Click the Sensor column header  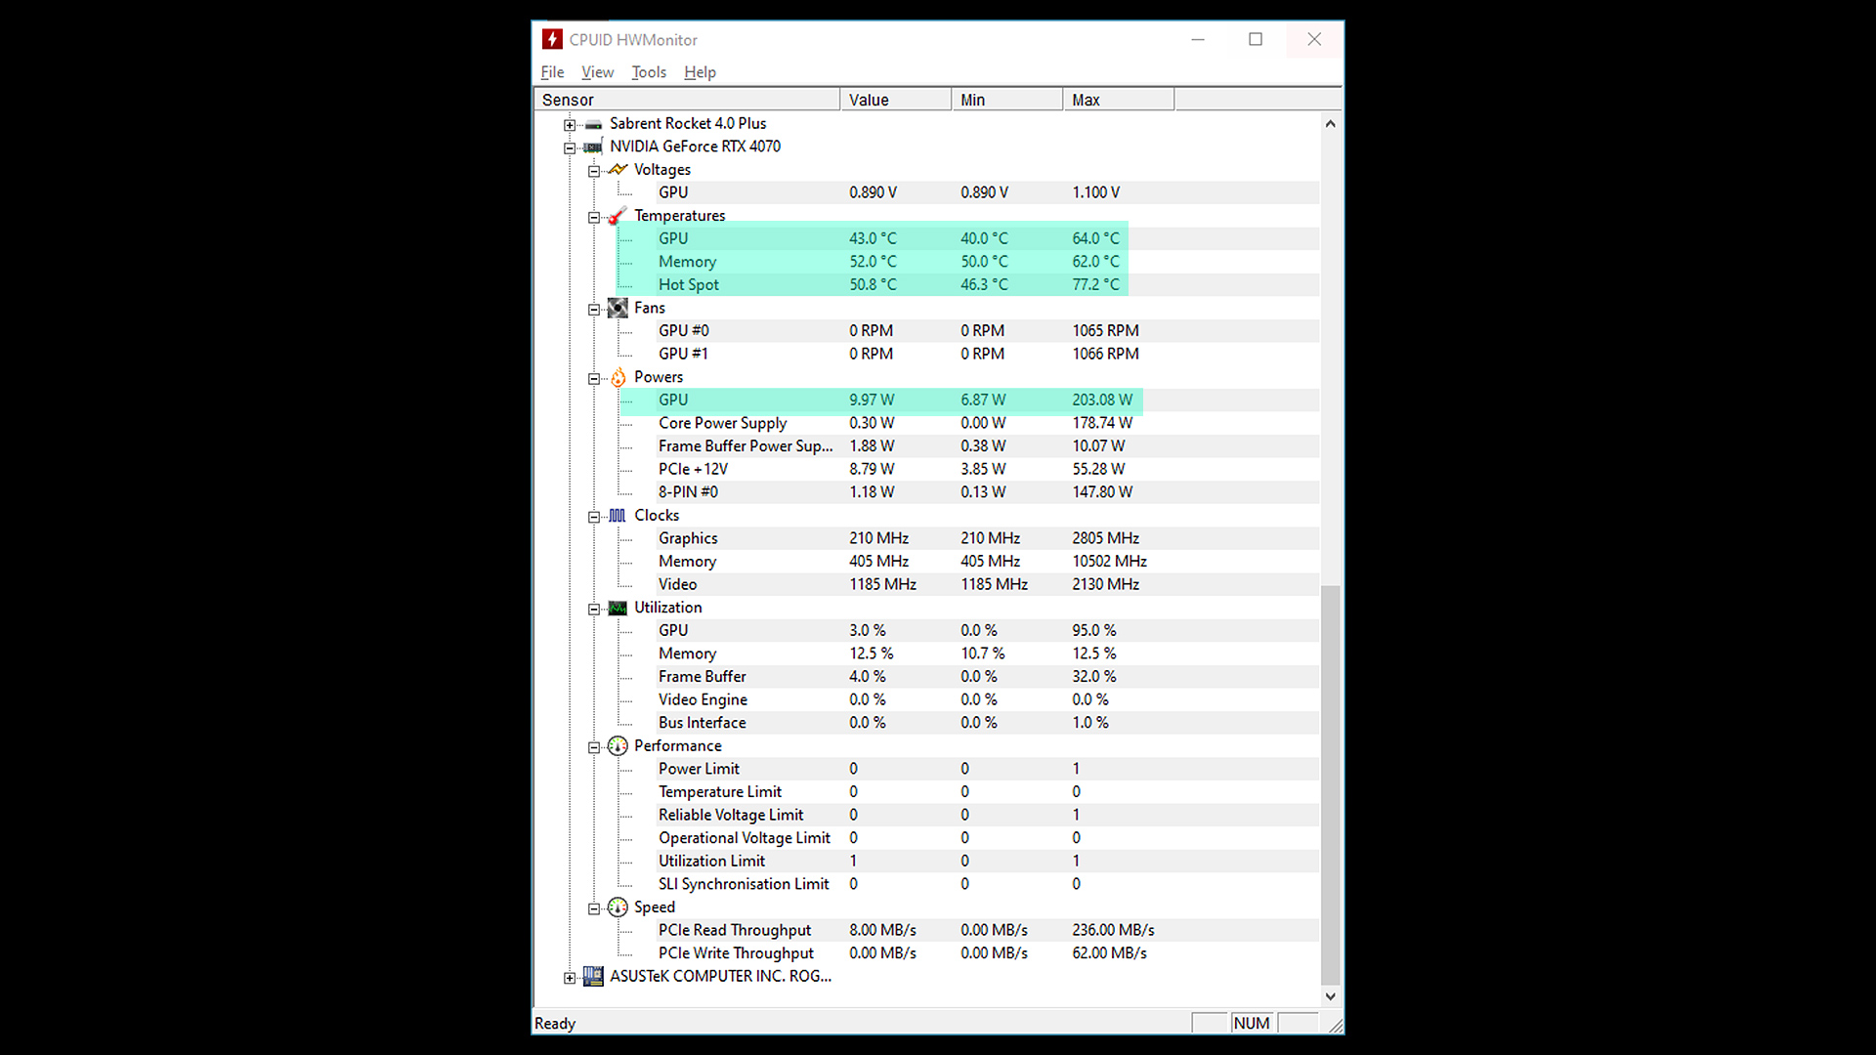pos(688,100)
